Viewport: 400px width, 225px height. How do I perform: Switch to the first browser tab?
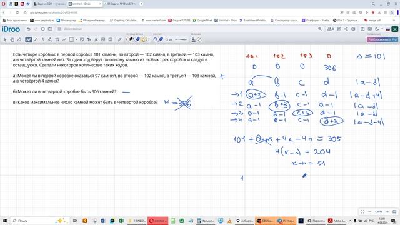point(49,4)
